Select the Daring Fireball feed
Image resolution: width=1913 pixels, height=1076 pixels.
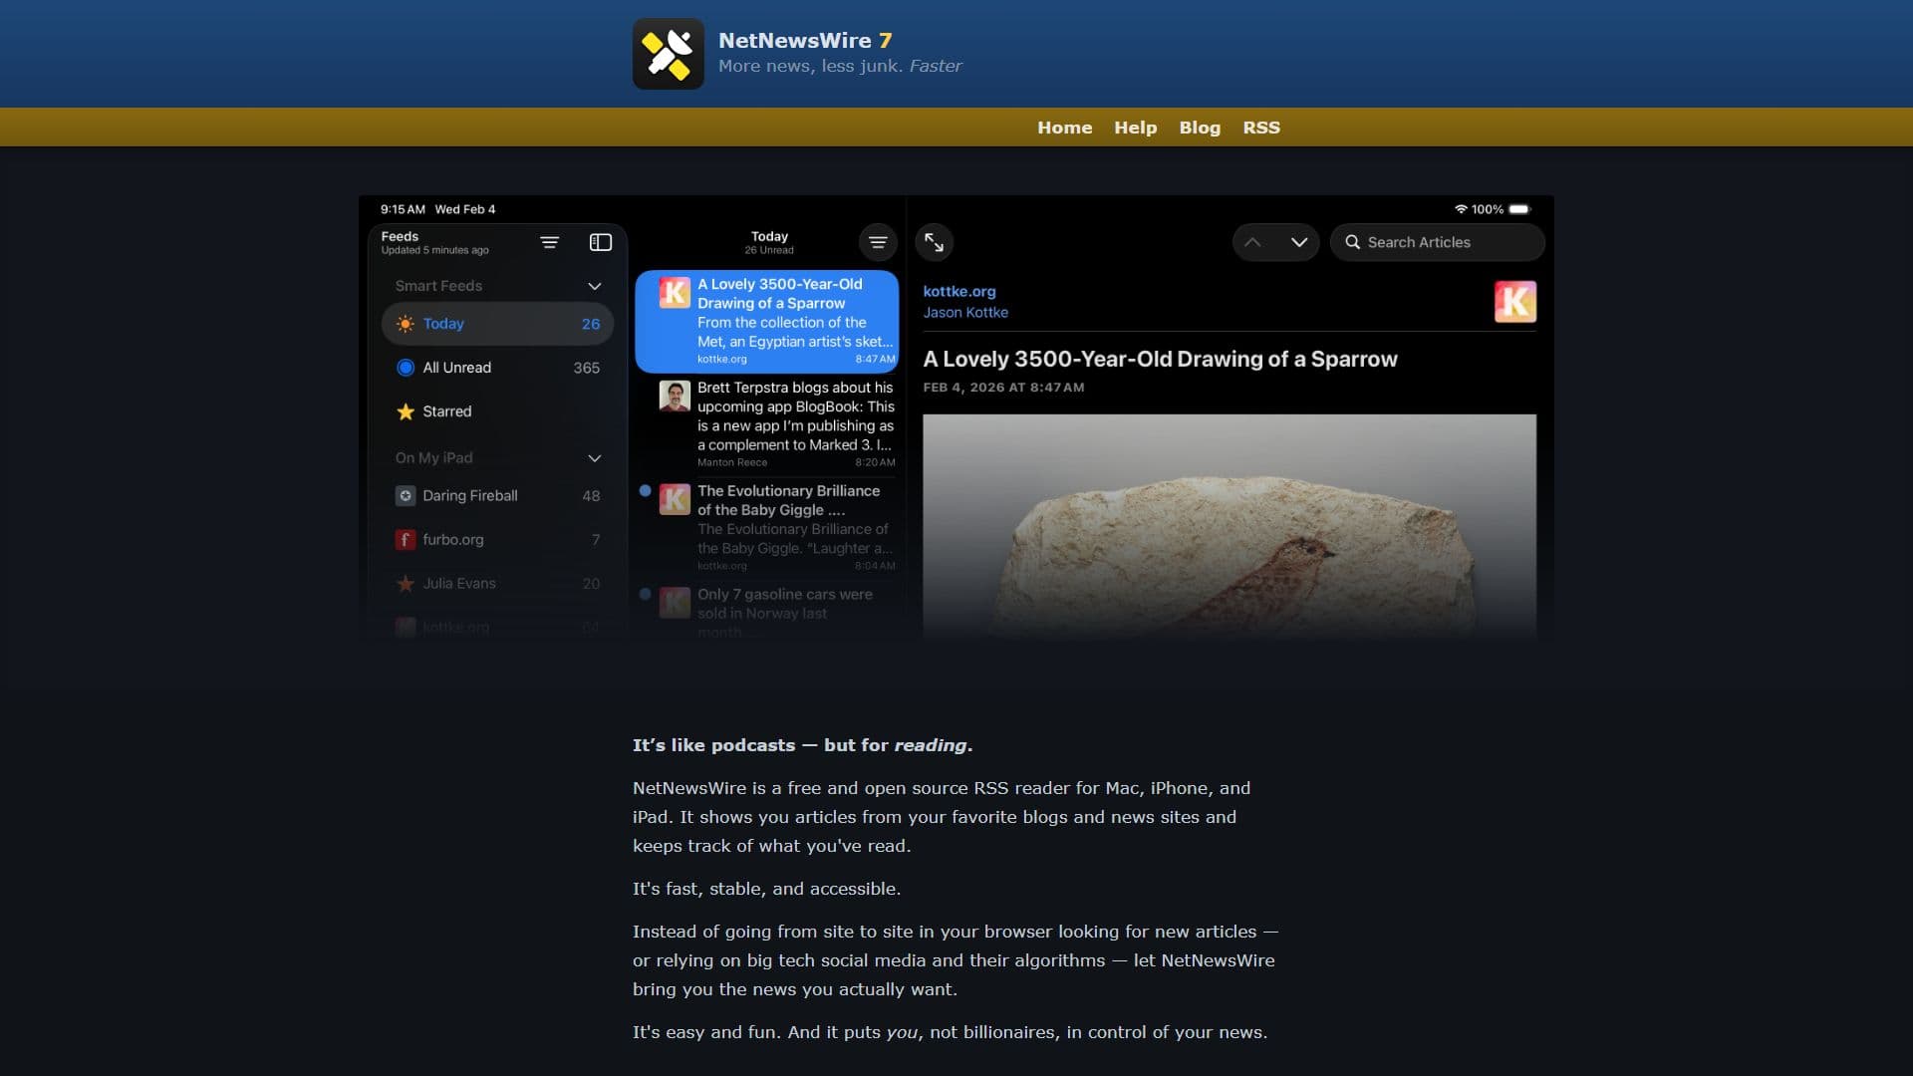(x=497, y=495)
